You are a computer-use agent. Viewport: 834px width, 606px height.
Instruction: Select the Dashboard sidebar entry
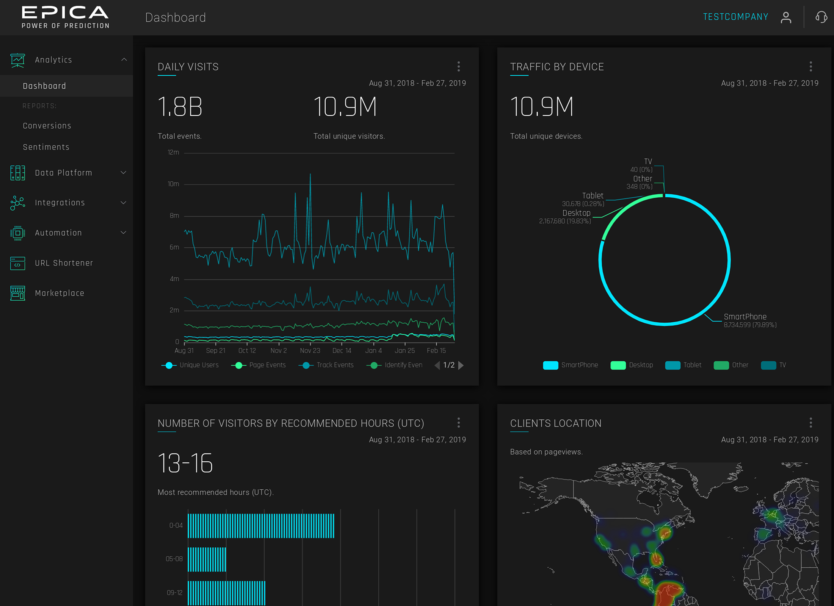tap(44, 86)
